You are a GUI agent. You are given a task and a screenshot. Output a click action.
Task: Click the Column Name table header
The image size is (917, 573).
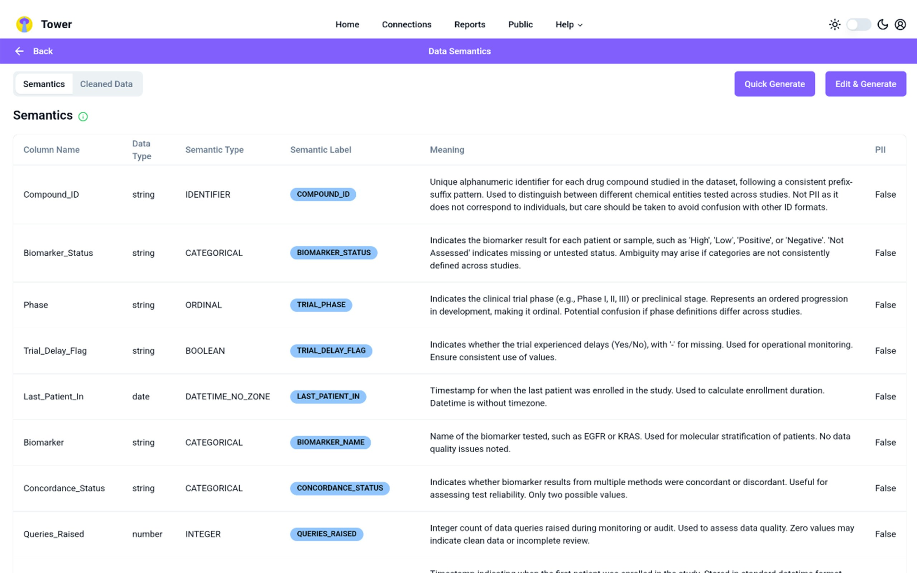pos(52,150)
